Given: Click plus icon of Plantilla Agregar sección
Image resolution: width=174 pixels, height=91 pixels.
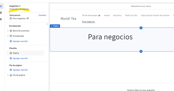Looking at the screenshot, I should 11,58.
